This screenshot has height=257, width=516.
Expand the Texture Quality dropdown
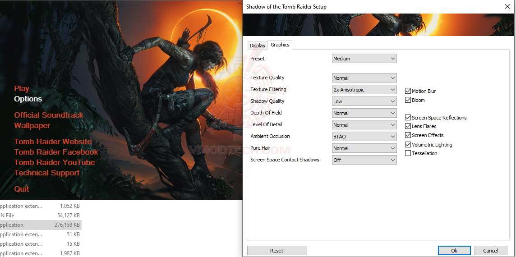point(364,78)
